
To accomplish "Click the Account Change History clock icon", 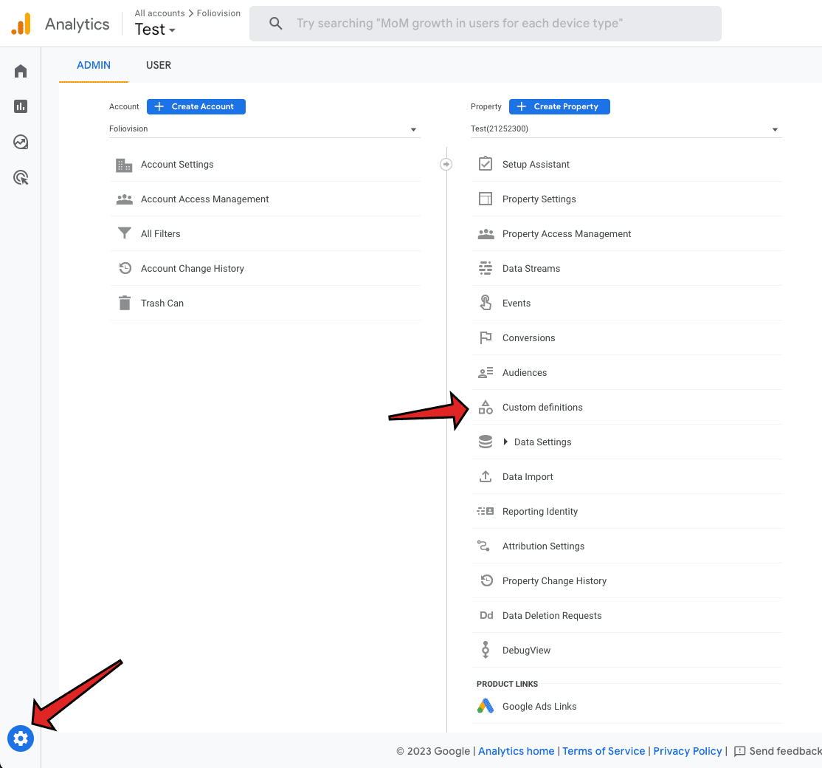I will (125, 268).
